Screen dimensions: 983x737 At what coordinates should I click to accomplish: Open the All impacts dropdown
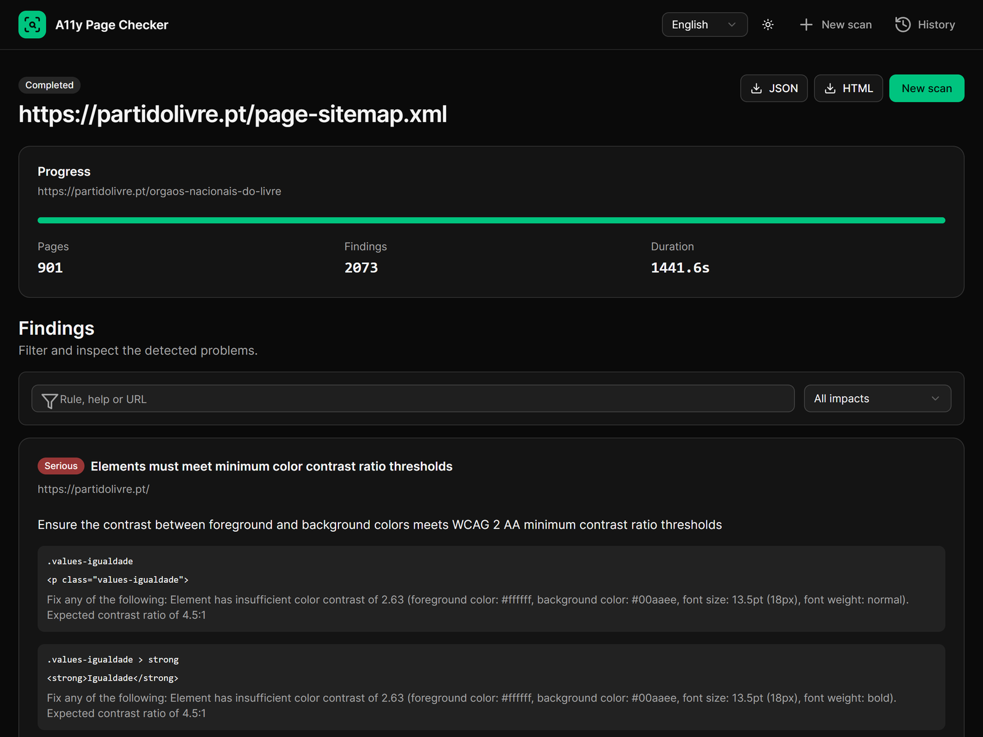point(877,399)
